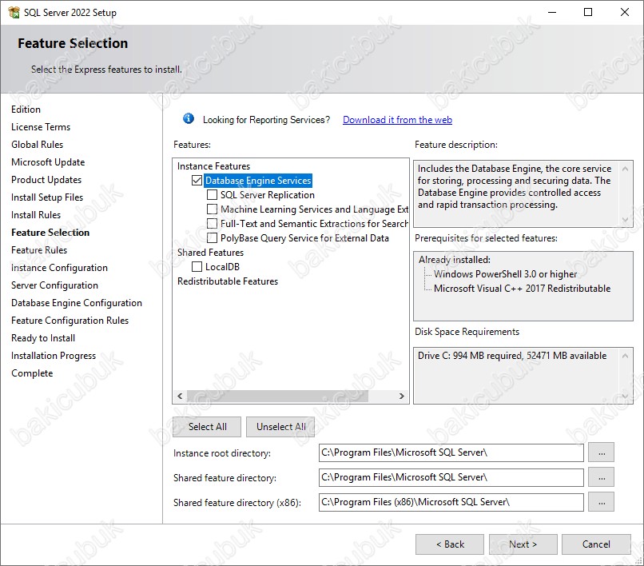Image resolution: width=644 pixels, height=566 pixels.
Task: Select Edition step in sidebar
Action: (x=26, y=110)
